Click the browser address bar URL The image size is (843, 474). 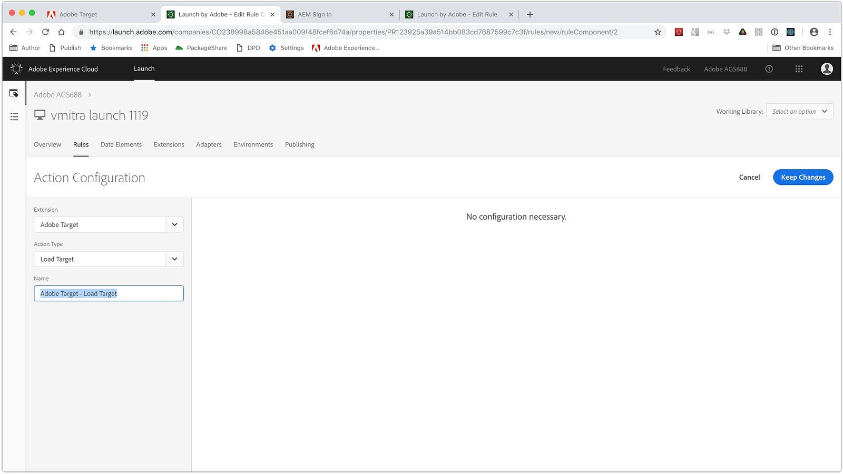coord(353,32)
